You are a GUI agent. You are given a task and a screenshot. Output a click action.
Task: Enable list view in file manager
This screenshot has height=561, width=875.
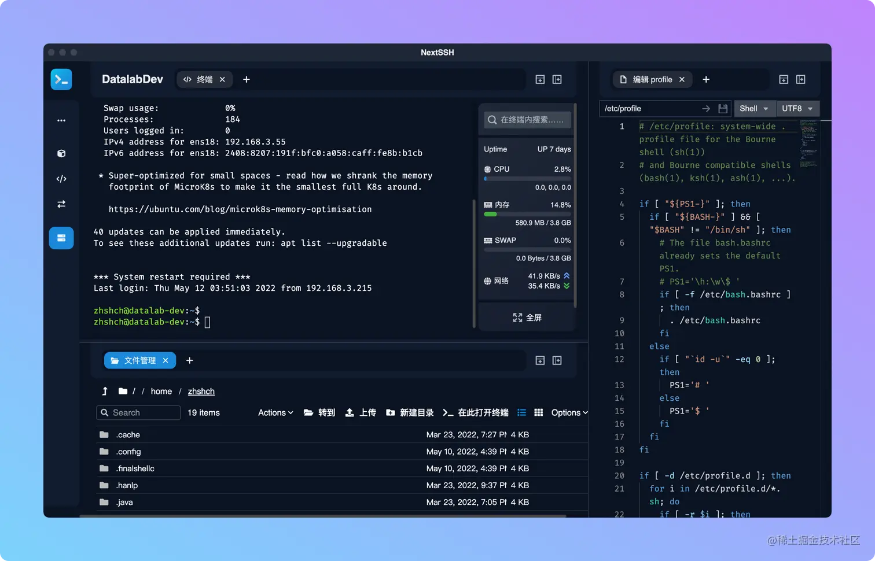tap(521, 412)
